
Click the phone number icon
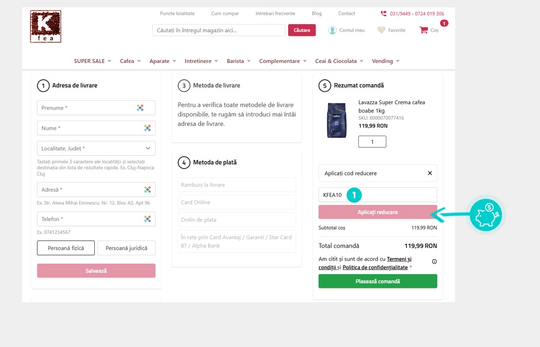point(383,14)
